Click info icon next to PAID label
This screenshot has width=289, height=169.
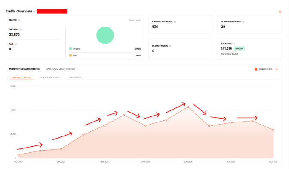16,44
